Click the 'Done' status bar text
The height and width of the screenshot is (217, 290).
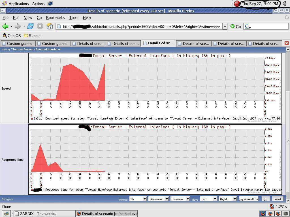(7, 207)
